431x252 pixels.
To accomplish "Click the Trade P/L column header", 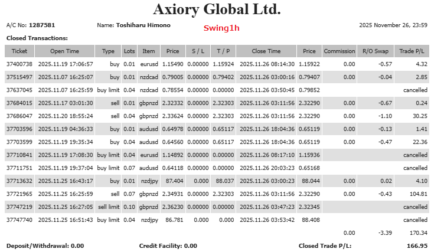I will tap(413, 51).
